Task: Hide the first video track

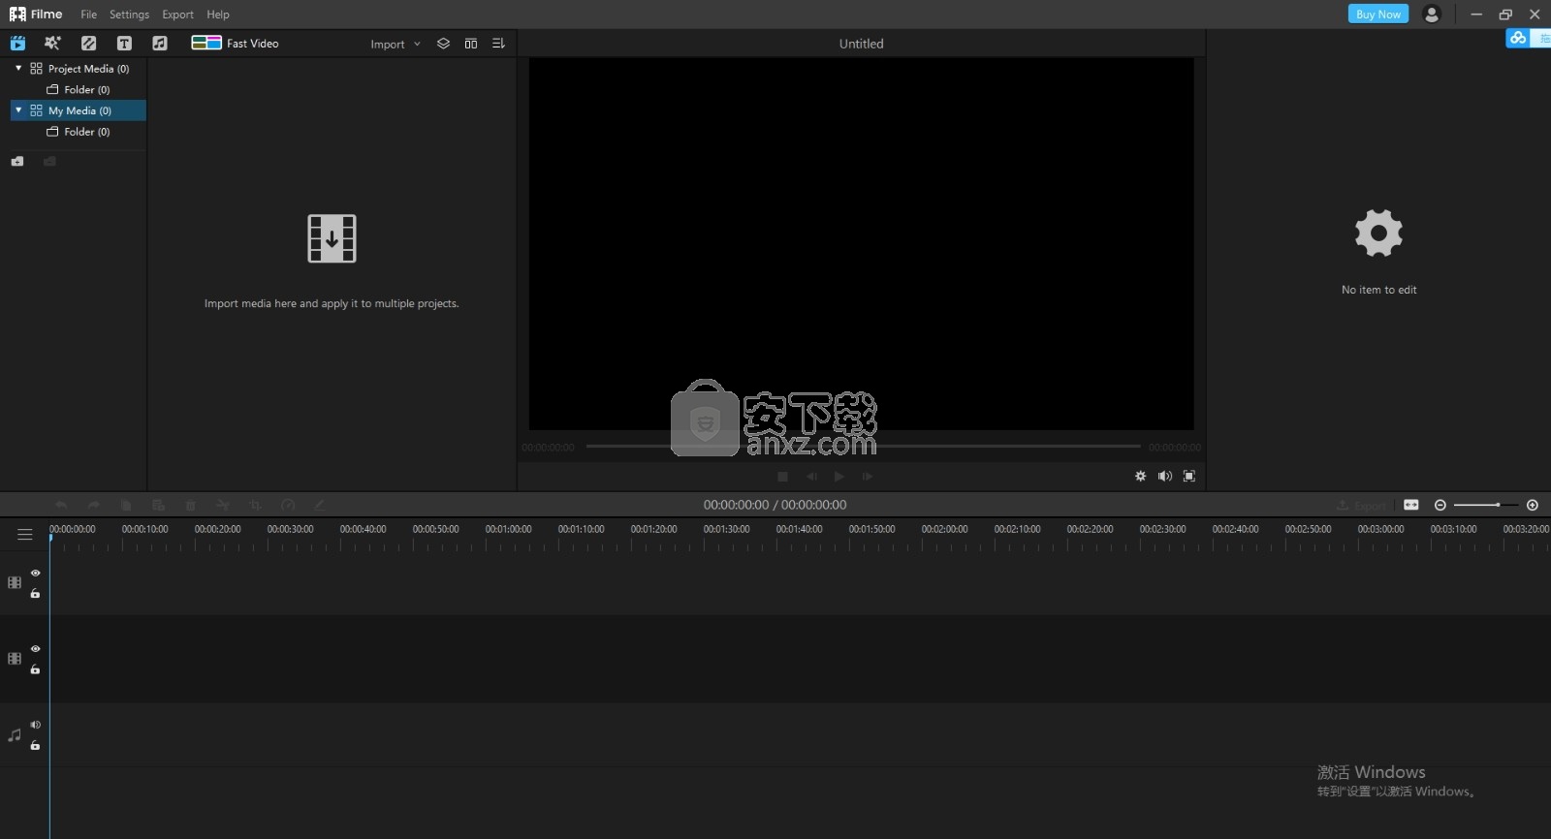Action: click(35, 573)
